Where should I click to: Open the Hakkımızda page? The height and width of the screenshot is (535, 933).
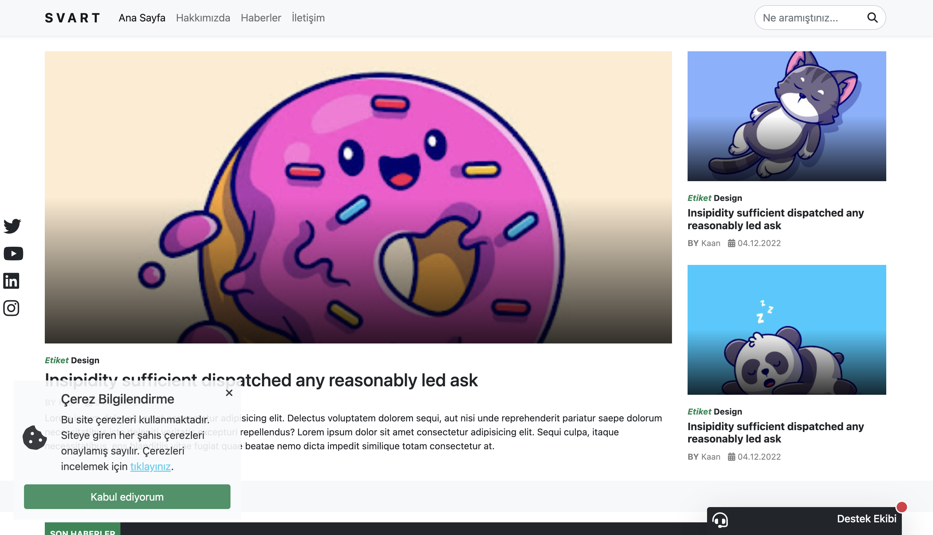[x=203, y=18]
